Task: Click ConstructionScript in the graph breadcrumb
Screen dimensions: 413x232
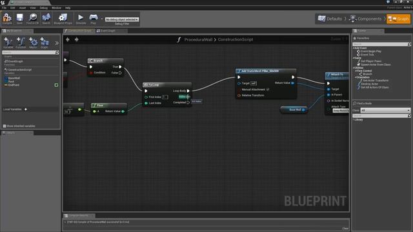Action: coord(236,39)
